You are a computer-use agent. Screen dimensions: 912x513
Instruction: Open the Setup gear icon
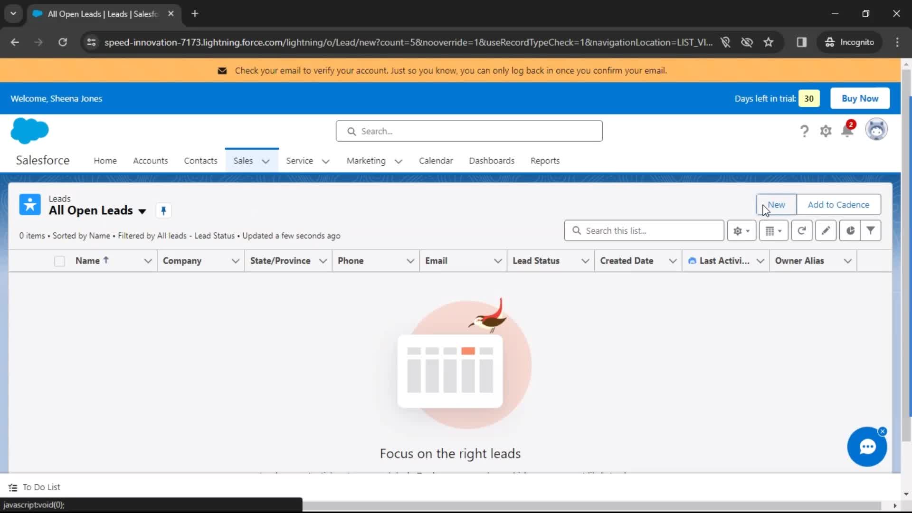826,131
